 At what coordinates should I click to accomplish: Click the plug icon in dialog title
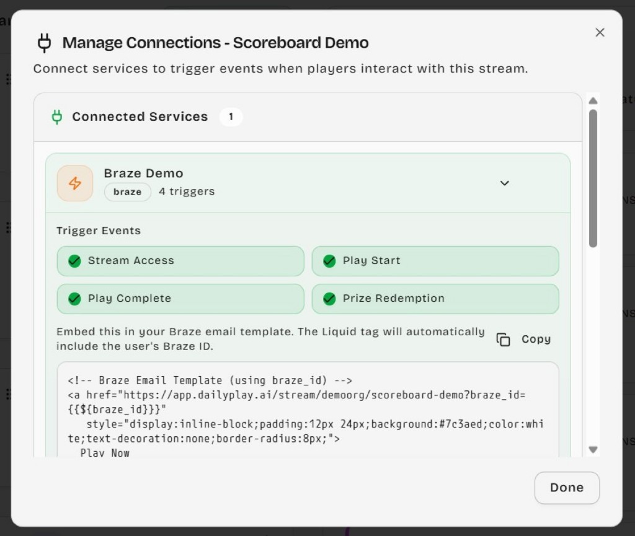click(x=44, y=43)
